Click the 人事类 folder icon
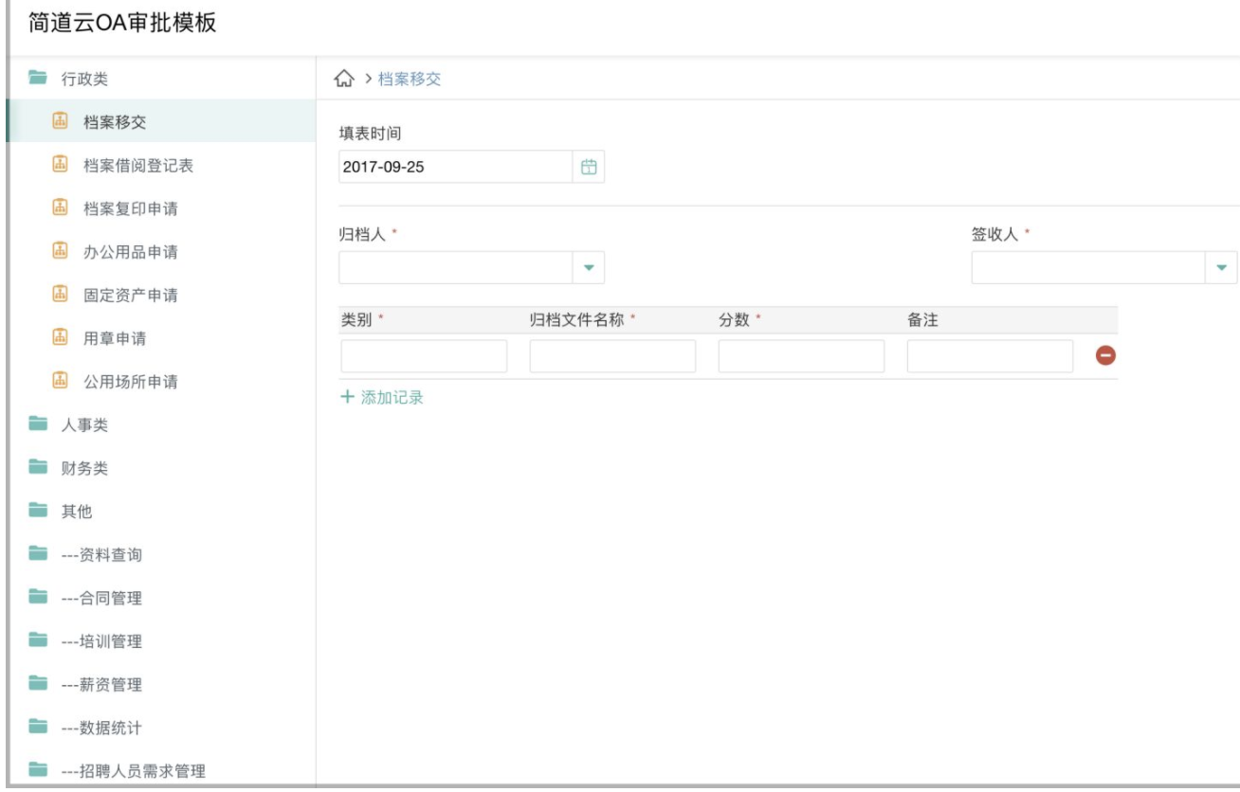 click(x=38, y=425)
